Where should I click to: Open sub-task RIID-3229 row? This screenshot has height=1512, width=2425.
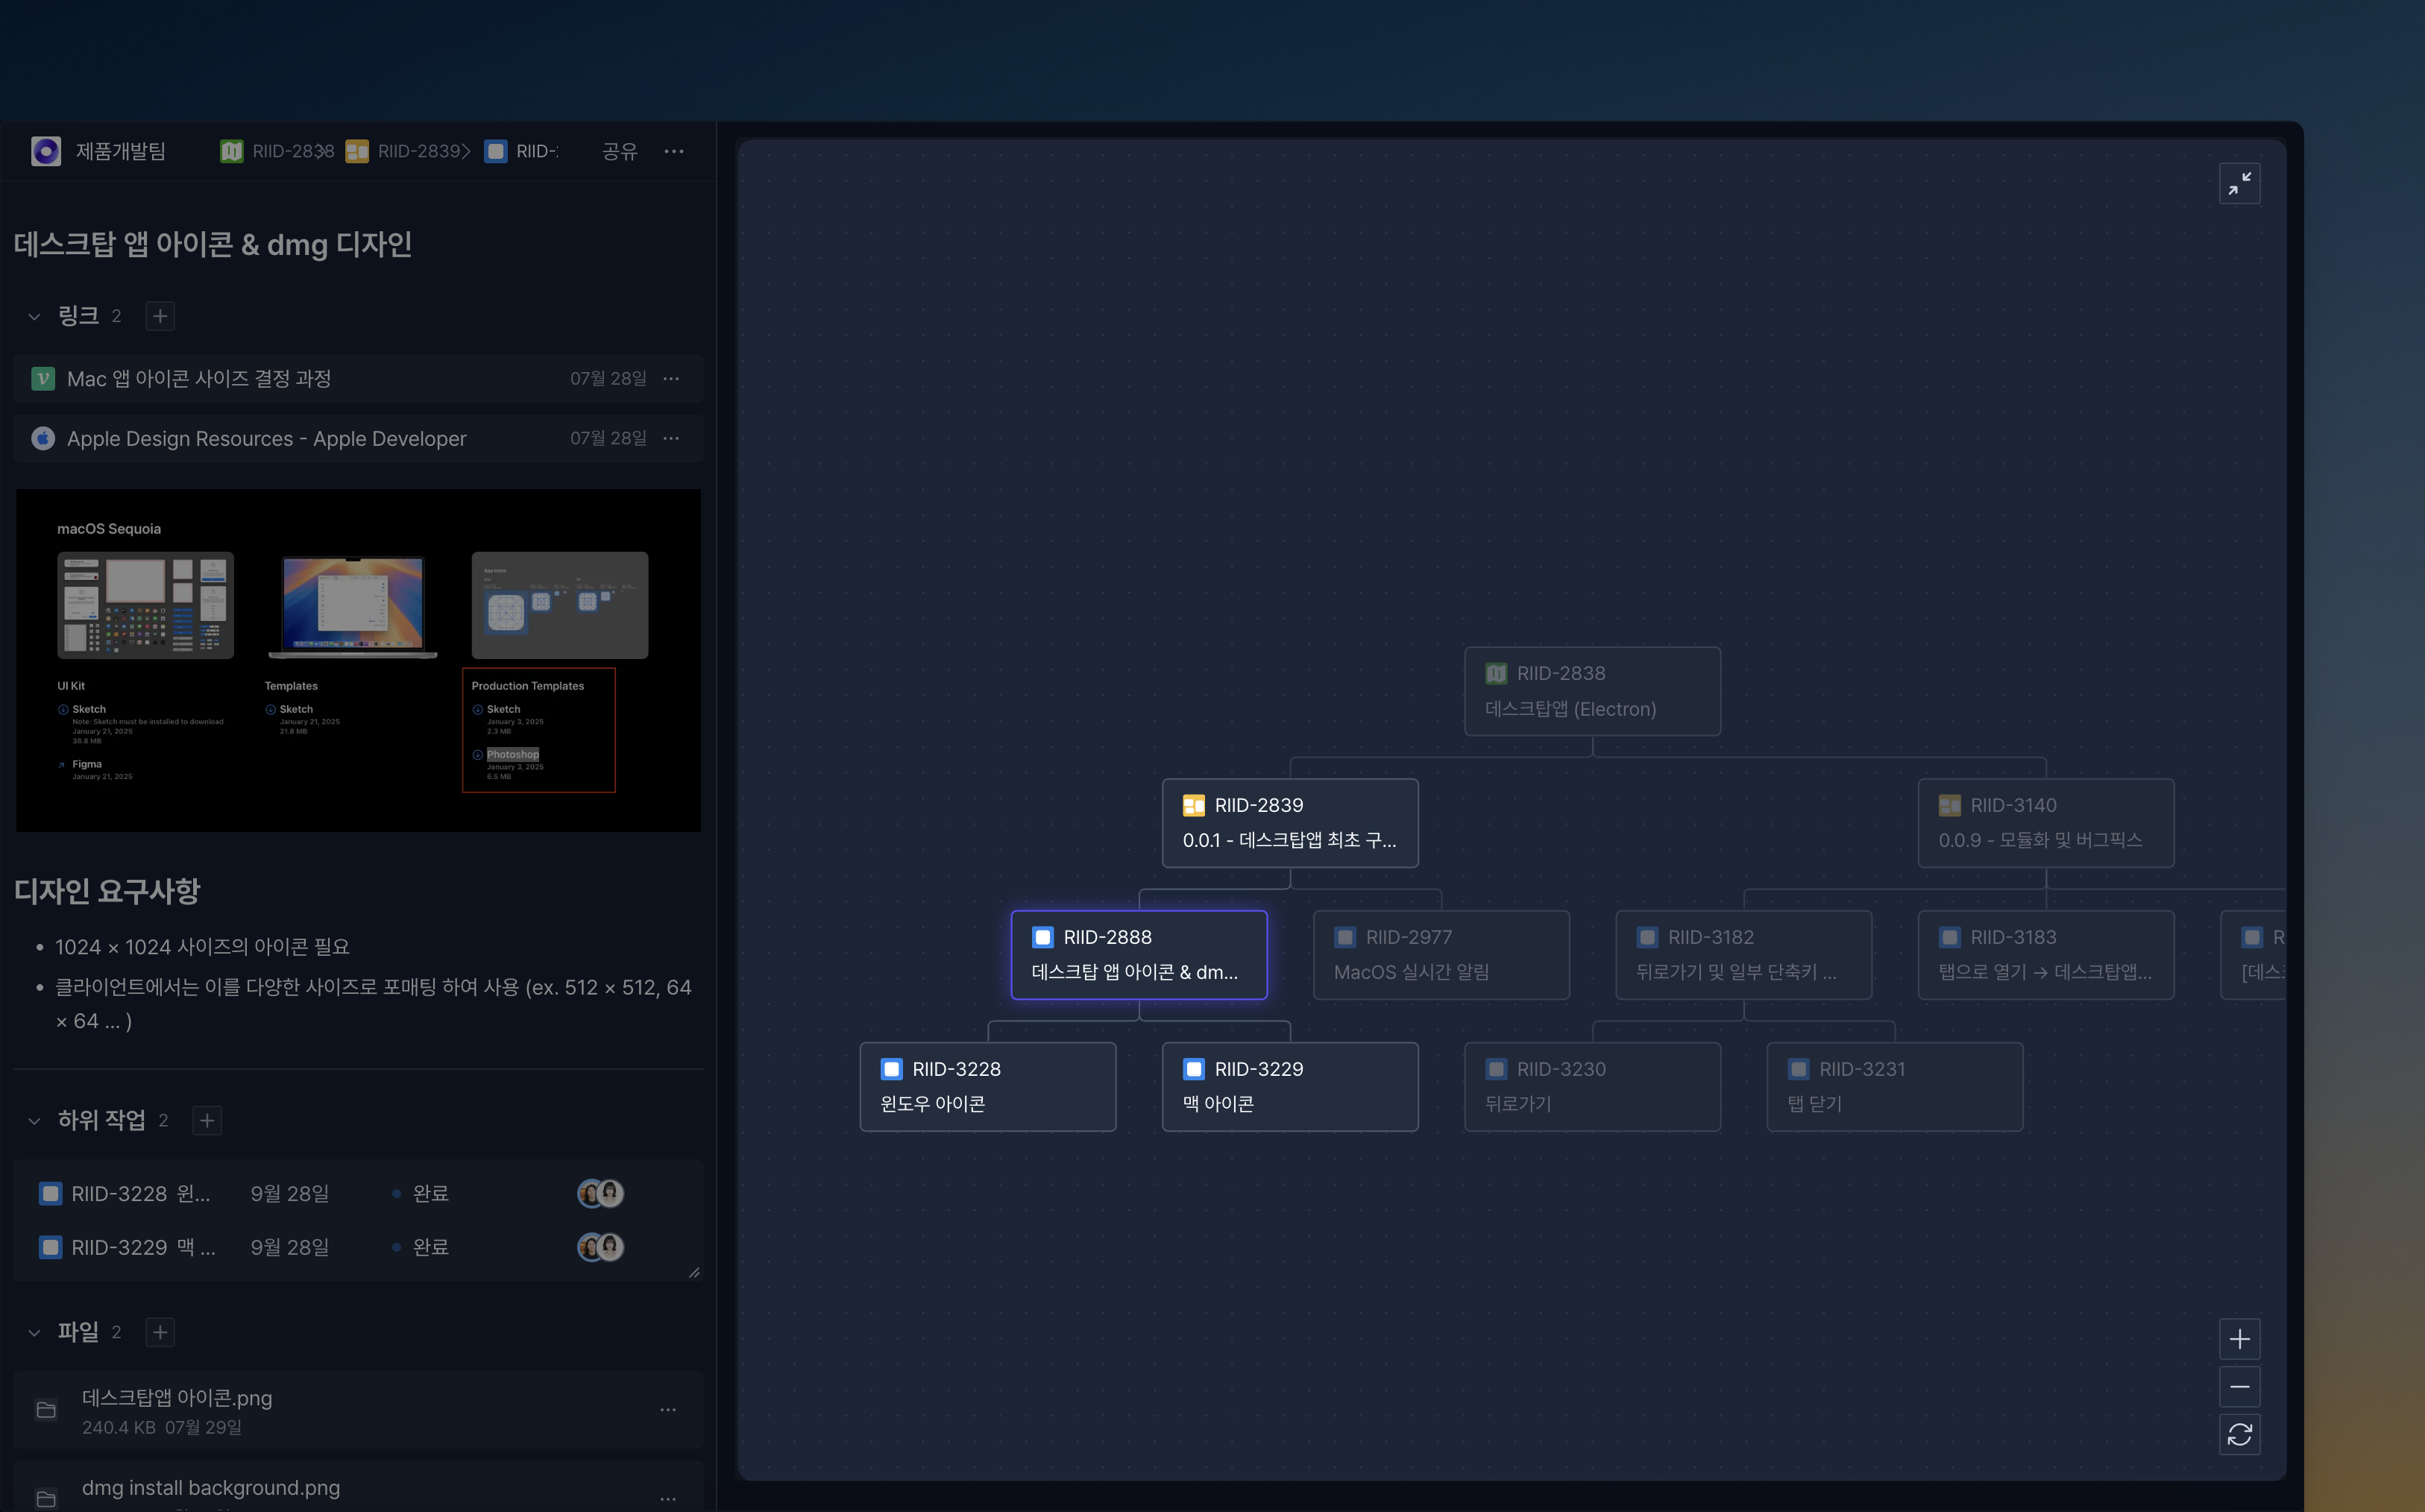[x=359, y=1247]
